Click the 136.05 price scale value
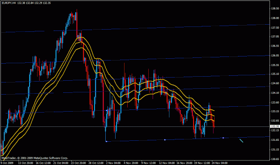The image size is (280, 165). coord(275,56)
